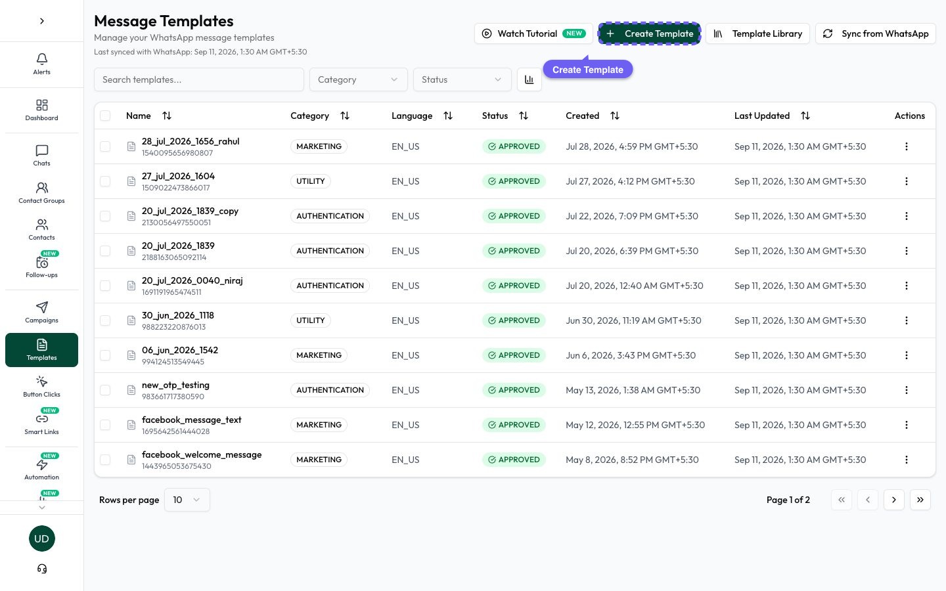This screenshot has width=946, height=591.
Task: Change rows per page dropdown
Action: (187, 500)
